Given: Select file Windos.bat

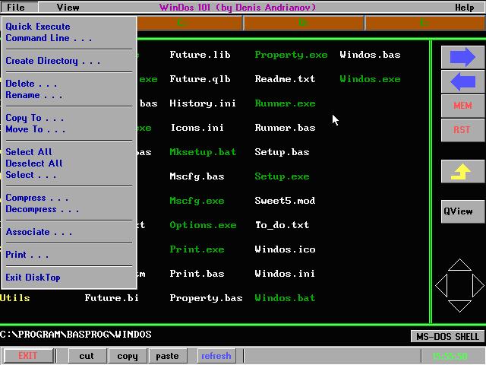Looking at the screenshot, I should 285,298.
